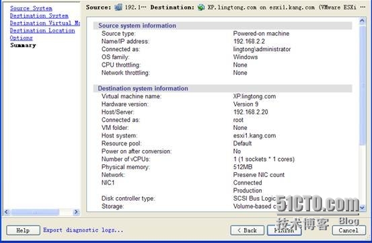This screenshot has height=243, width=372.
Task: Select the Windows OS family value
Action: (x=246, y=57)
